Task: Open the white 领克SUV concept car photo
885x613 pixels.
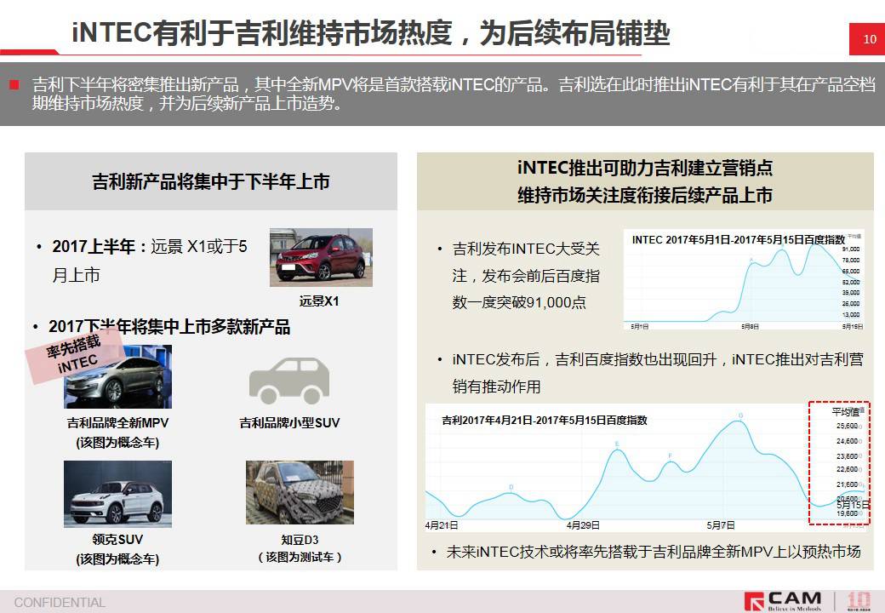Action: tap(118, 494)
